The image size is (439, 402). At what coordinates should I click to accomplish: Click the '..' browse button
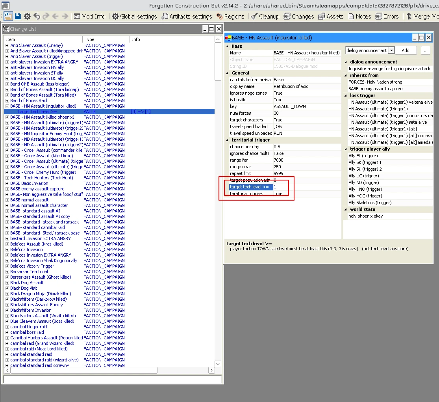pyautogui.click(x=425, y=50)
